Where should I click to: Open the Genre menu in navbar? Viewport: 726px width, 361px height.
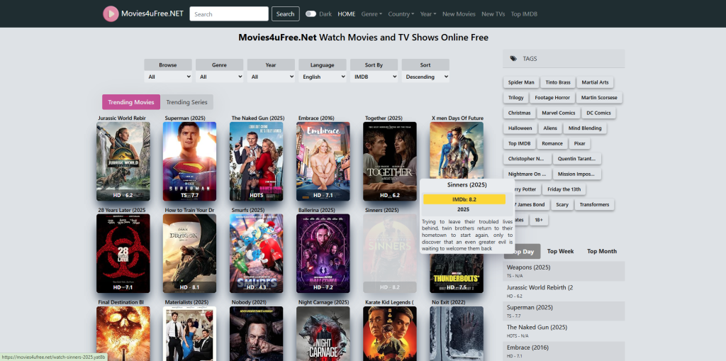(x=372, y=14)
